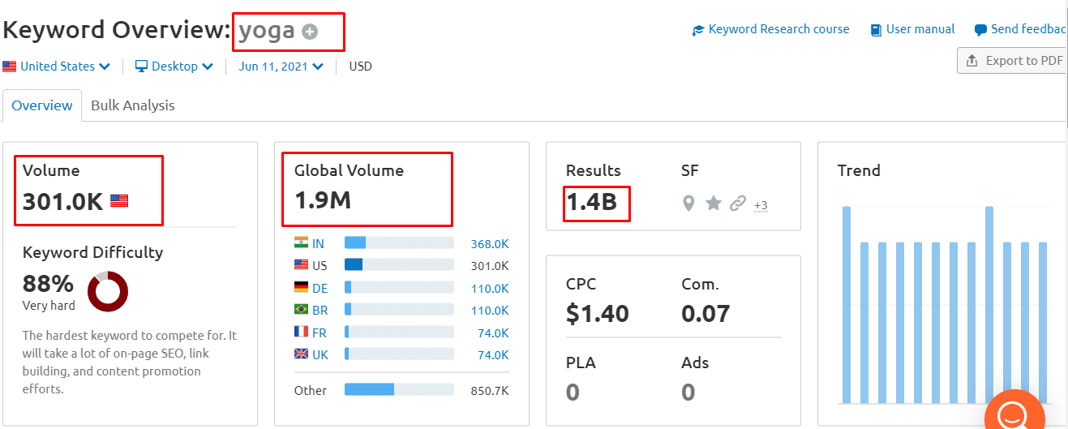1068x429 pixels.
Task: Click the Brazil flag icon
Action: point(301,310)
